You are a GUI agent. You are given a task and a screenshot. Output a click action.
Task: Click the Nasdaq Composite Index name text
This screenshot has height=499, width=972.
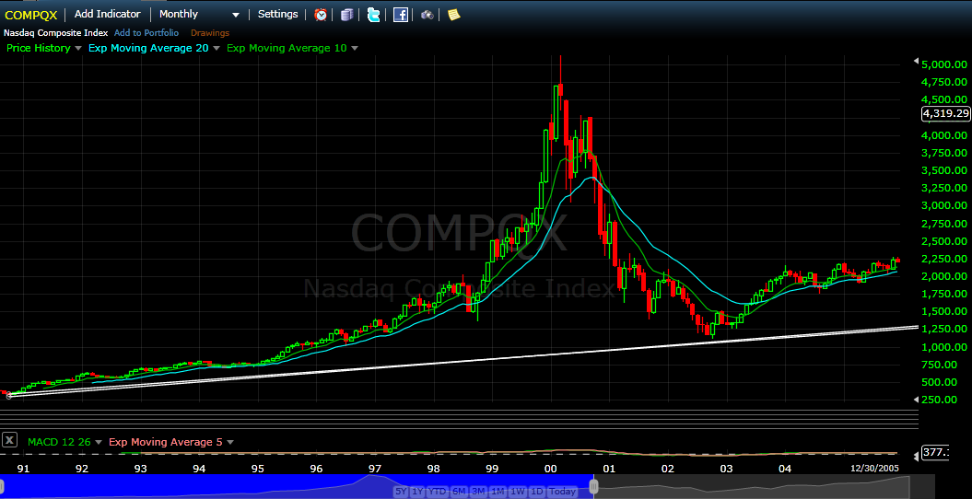point(56,33)
